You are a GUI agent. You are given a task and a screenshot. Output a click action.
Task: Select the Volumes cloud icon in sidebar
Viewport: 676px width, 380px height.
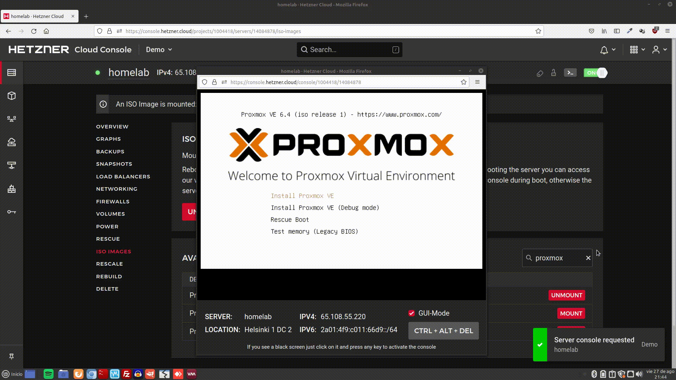pos(12,142)
